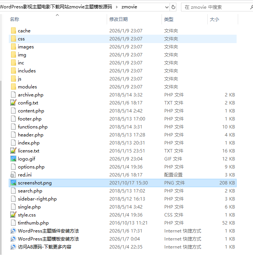
Task: Click the style.css file icon
Action: (13, 215)
